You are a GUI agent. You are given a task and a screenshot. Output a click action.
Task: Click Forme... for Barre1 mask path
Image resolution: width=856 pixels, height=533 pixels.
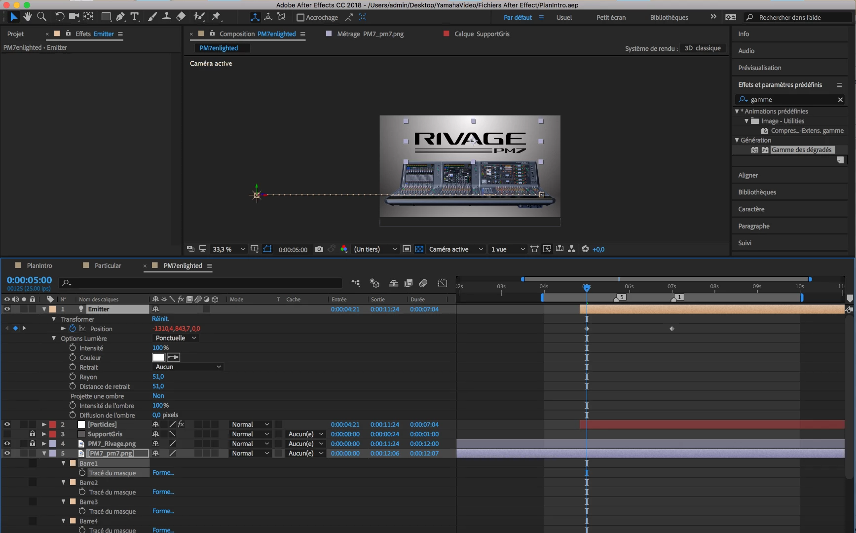[x=163, y=473]
